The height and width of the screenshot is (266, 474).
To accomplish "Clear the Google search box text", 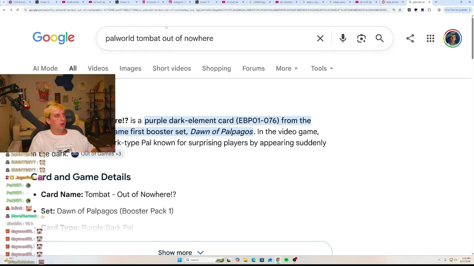I will point(320,38).
